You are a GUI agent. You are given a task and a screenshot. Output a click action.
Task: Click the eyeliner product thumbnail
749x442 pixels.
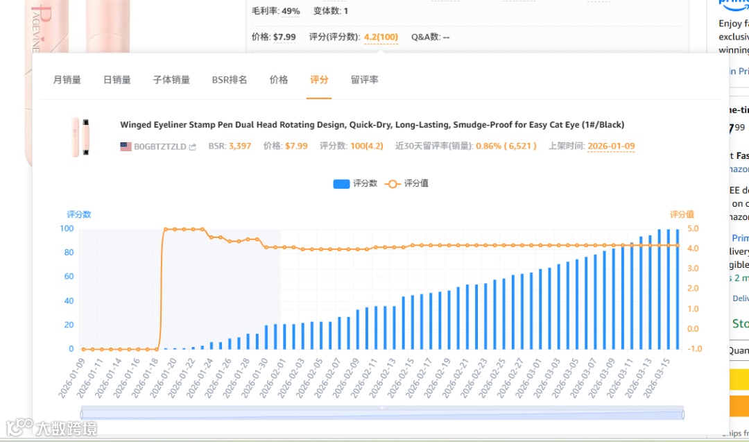pos(80,137)
